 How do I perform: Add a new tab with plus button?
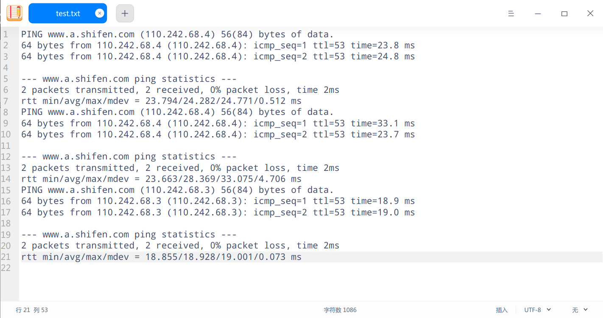(x=125, y=13)
